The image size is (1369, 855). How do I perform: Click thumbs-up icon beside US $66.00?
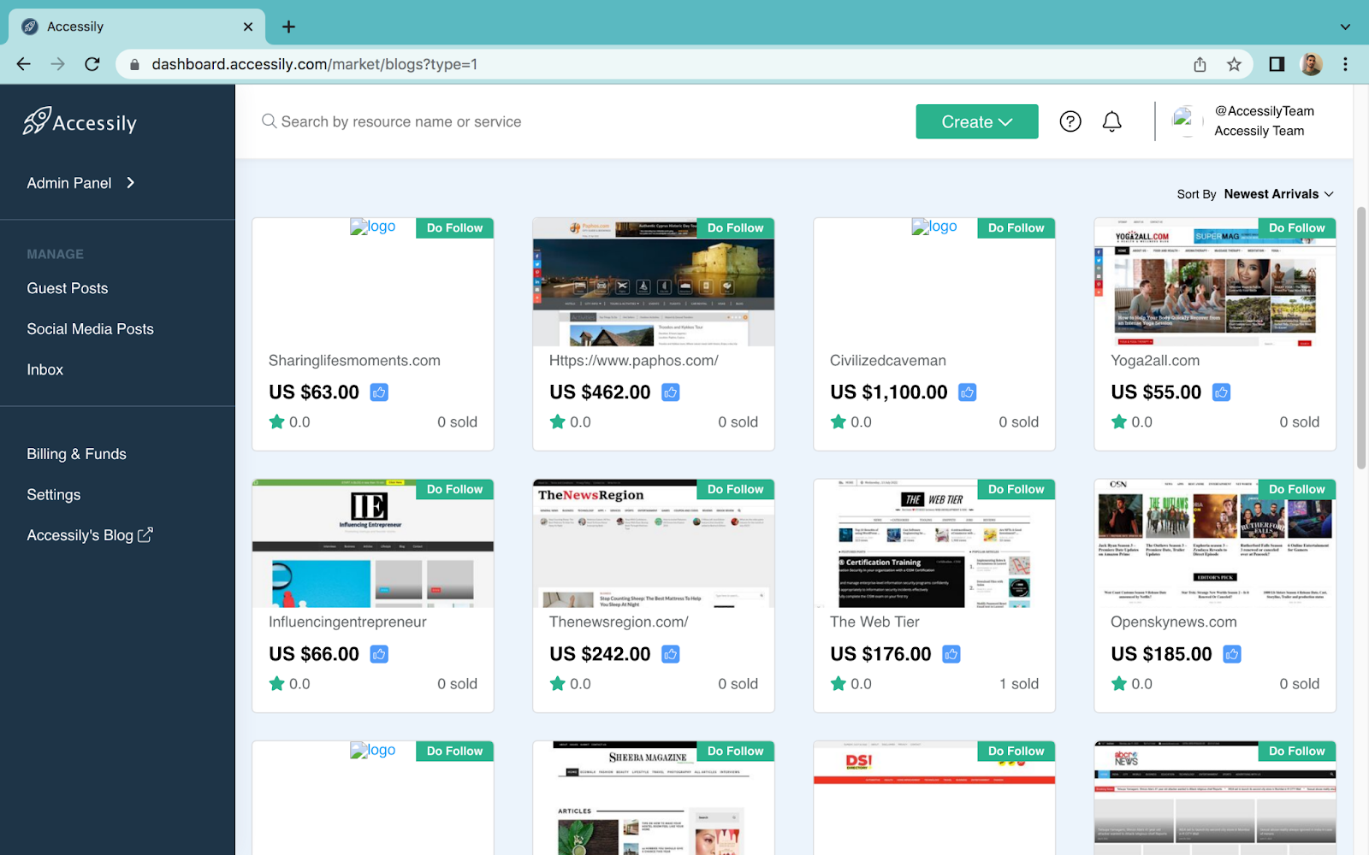click(379, 654)
